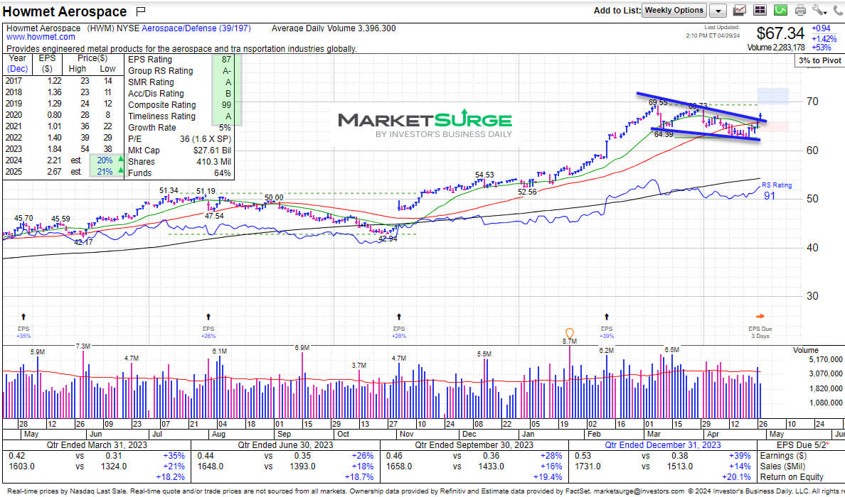Click the Acc/Dis Rating row
This screenshot has height=497, width=845.
(x=179, y=94)
